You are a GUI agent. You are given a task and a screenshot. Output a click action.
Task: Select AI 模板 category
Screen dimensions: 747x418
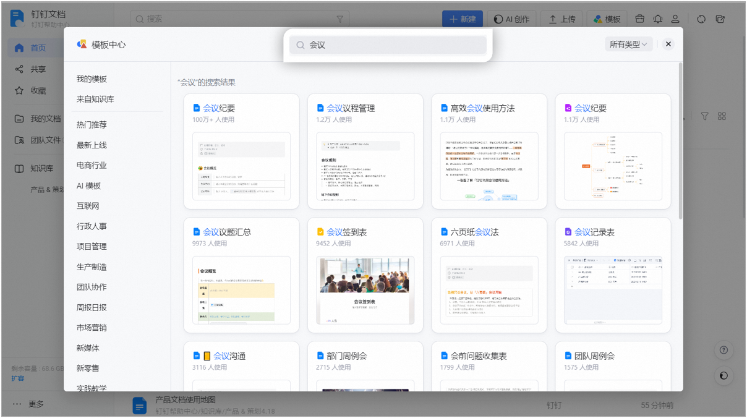(88, 186)
